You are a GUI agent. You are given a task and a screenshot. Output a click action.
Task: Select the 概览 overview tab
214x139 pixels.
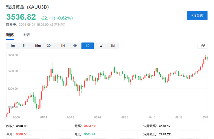click(x=10, y=35)
